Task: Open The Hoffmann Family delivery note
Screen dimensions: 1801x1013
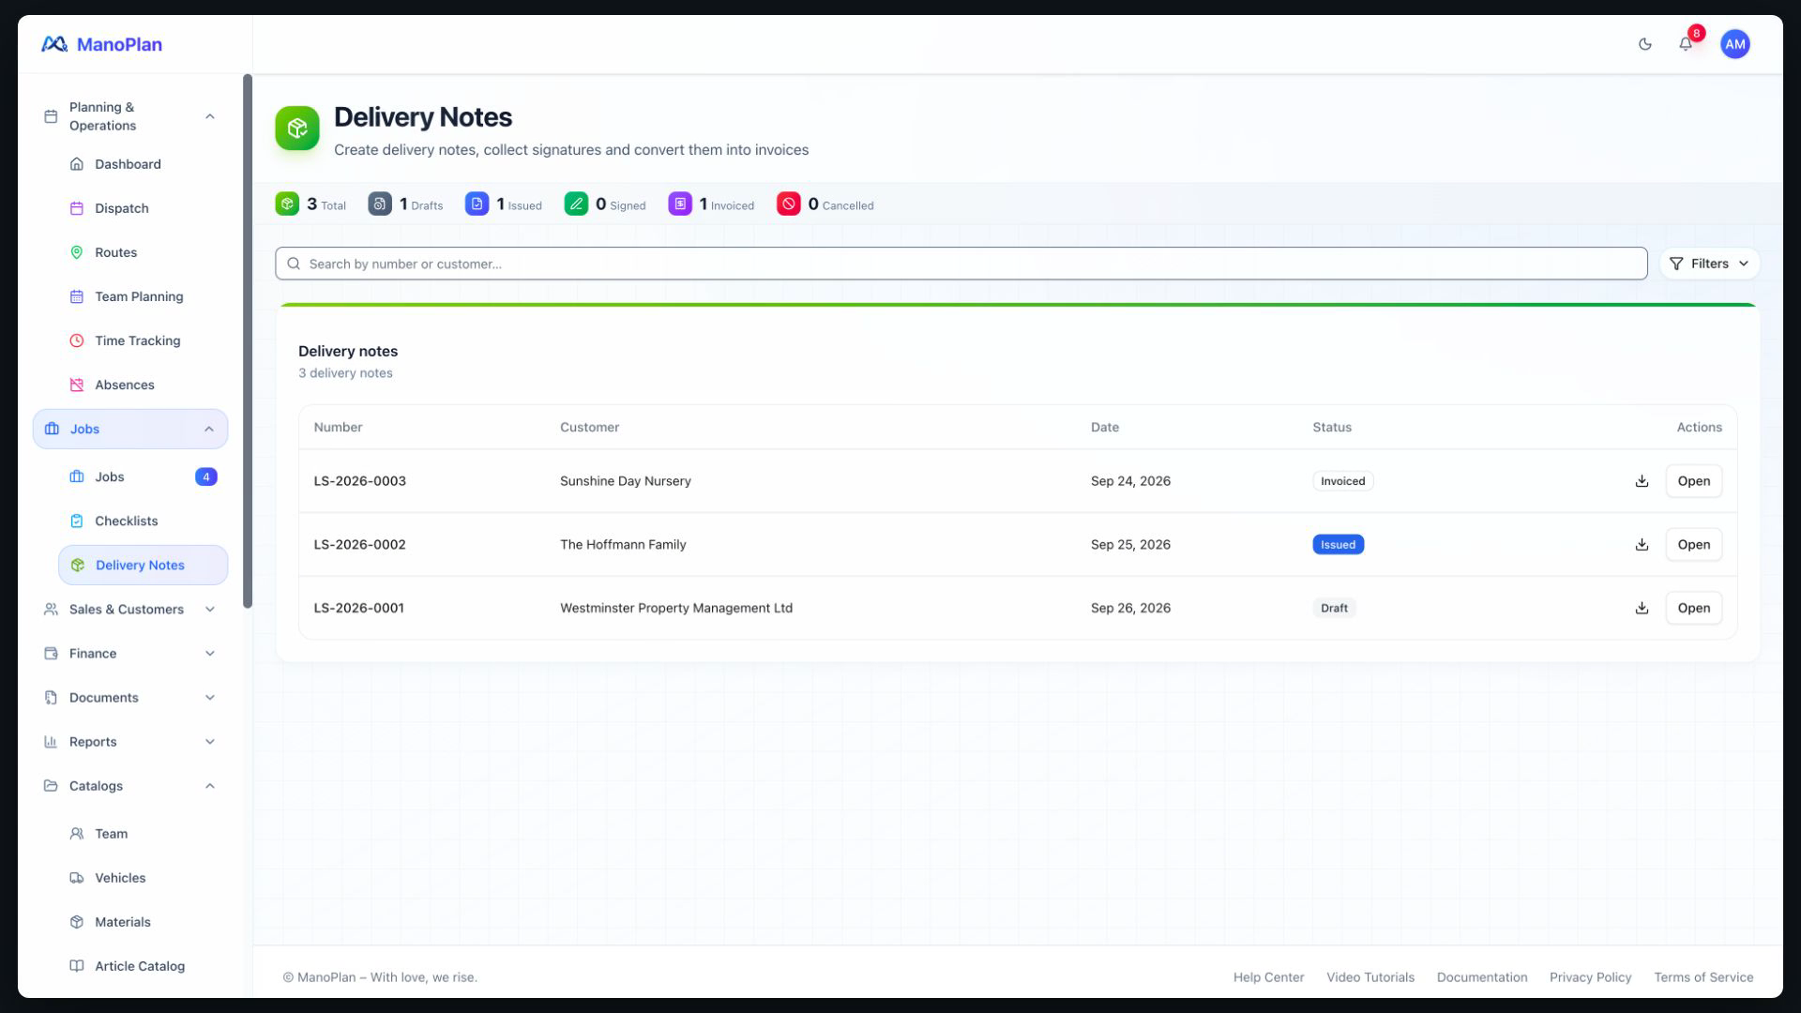Action: tap(1693, 545)
